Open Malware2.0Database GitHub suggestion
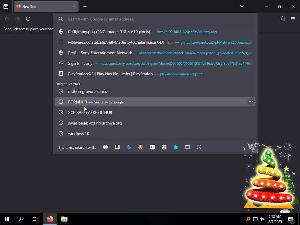 coord(155,42)
